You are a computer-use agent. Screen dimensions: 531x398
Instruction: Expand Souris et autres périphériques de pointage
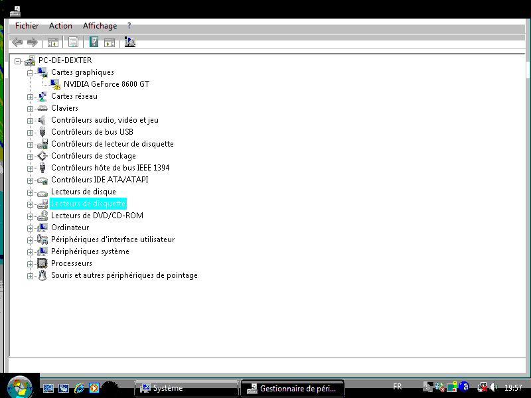click(x=30, y=276)
